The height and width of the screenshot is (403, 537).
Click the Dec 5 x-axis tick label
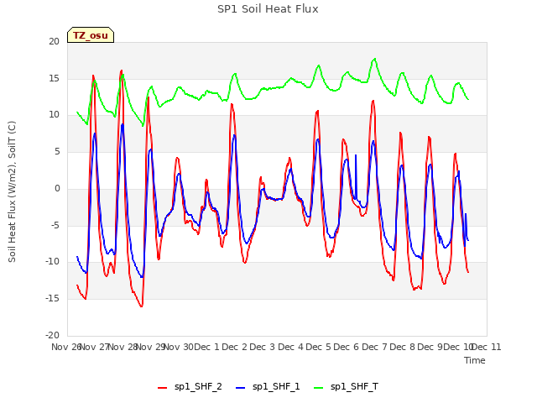click(x=319, y=347)
